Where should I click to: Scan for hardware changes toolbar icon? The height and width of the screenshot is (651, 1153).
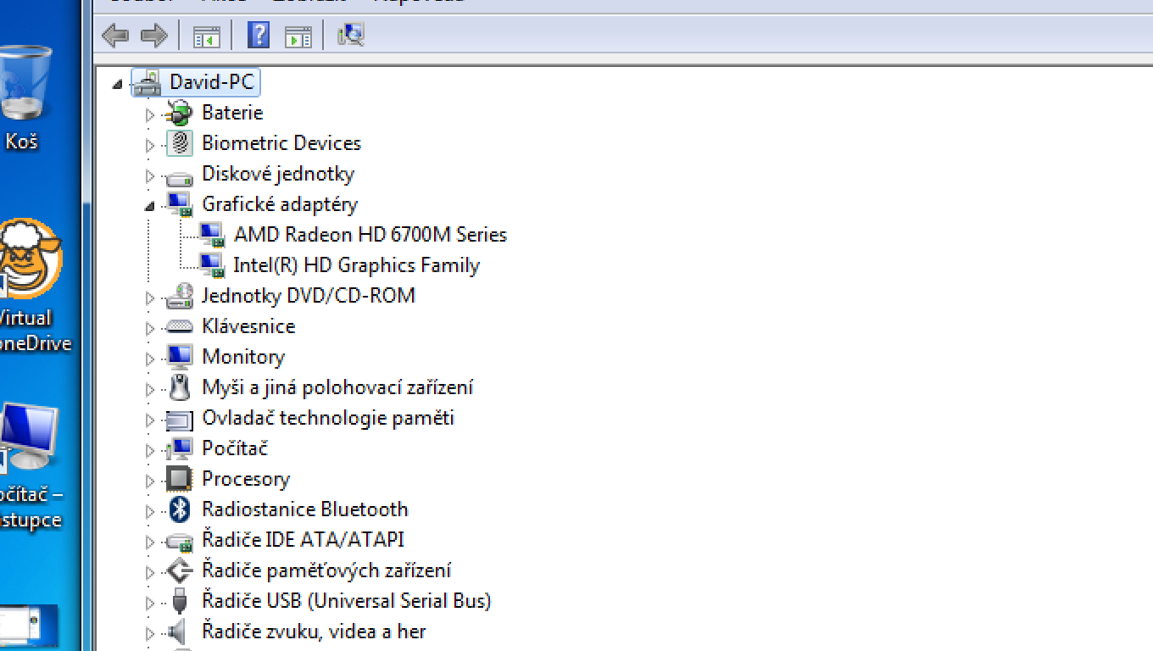coord(350,36)
